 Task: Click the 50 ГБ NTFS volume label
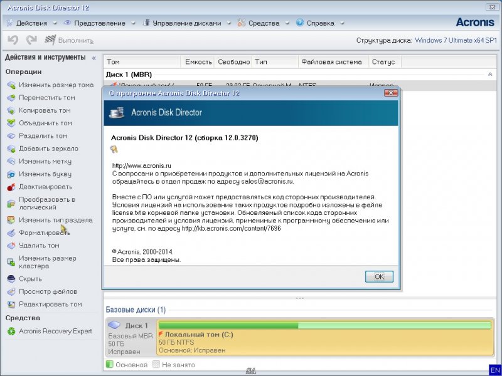click(176, 342)
